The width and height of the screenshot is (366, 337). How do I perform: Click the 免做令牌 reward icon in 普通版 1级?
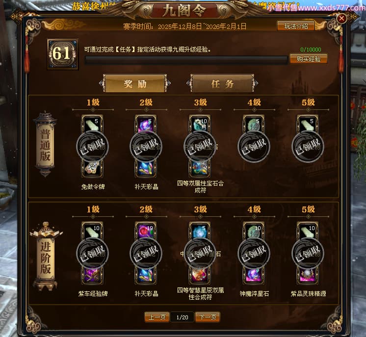click(92, 169)
